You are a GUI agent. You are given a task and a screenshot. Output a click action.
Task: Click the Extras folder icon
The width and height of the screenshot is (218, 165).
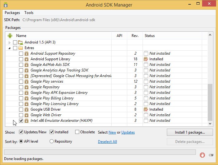click(x=21, y=48)
